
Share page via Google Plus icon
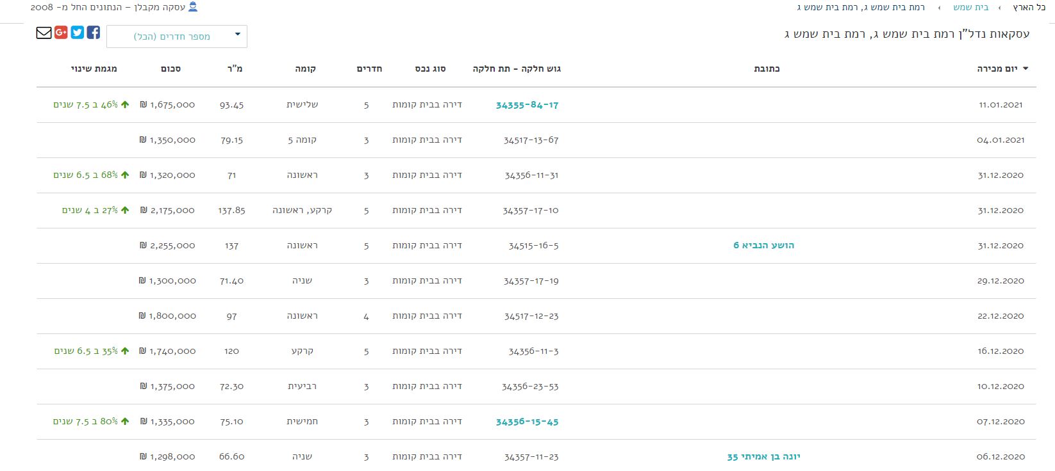(61, 33)
